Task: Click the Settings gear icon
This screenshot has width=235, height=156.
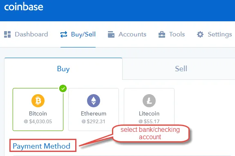Action: tap(200, 34)
